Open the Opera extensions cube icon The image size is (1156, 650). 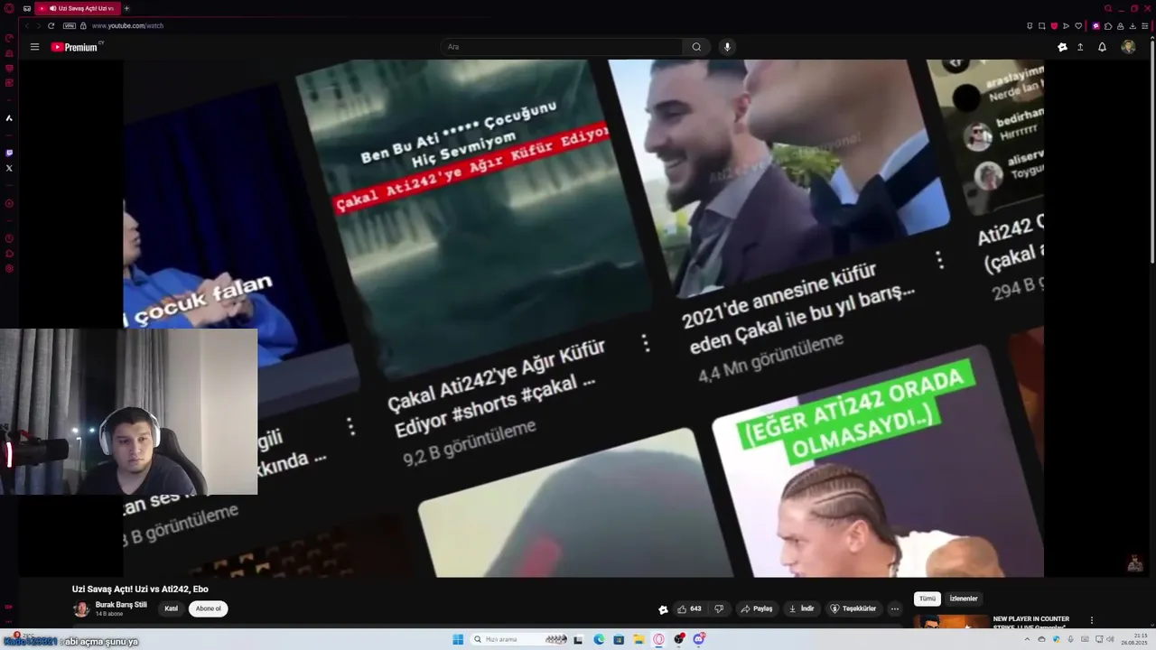point(1108,25)
